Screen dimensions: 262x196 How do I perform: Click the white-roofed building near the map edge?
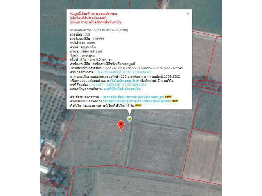44,169
